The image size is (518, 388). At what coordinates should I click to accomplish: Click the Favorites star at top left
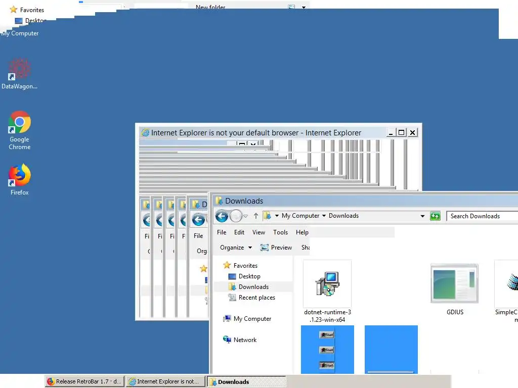coord(13,10)
